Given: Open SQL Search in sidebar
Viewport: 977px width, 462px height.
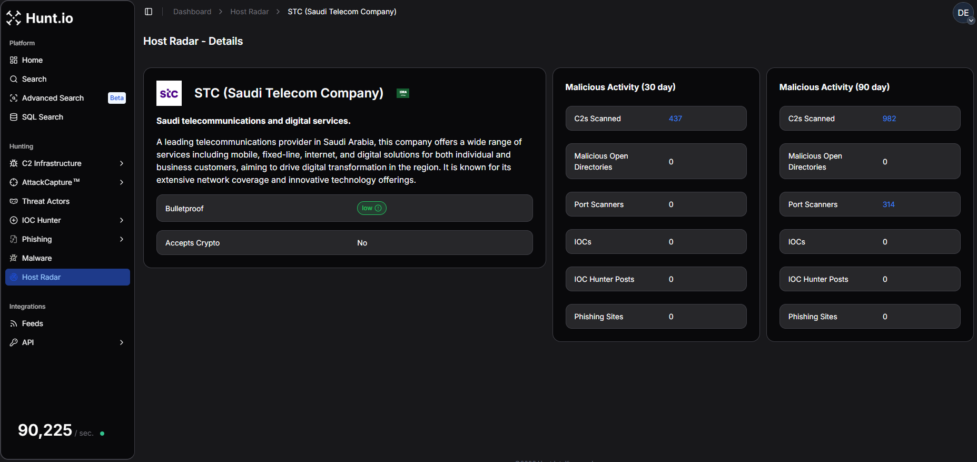Looking at the screenshot, I should 67,117.
